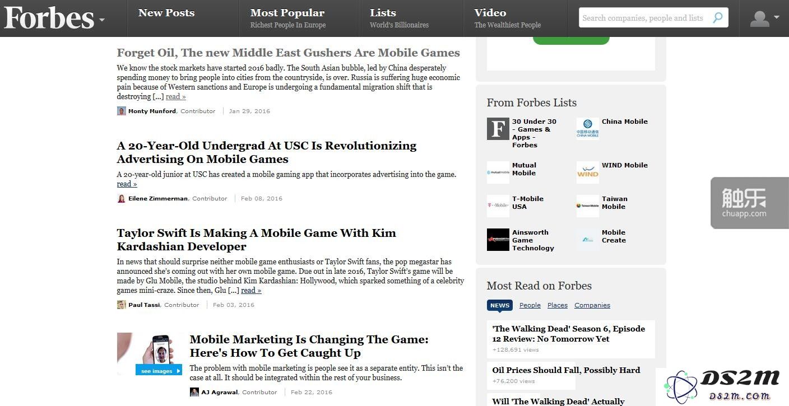The height and width of the screenshot is (406, 789).
Task: Open the Mutual Mobile list link
Action: [x=524, y=169]
